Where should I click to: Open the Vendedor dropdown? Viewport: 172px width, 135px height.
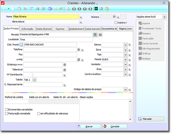(x=126, y=64)
